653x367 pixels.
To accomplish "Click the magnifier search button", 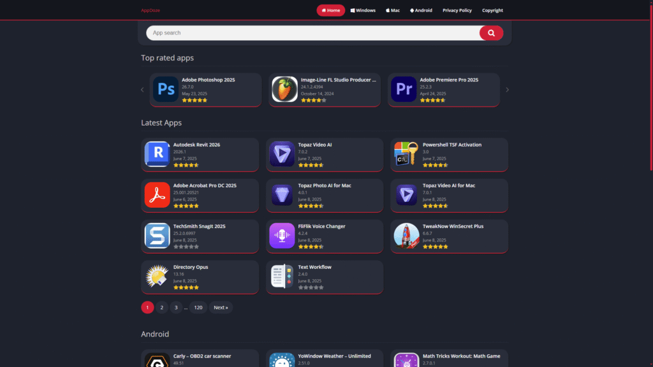I will click(492, 33).
